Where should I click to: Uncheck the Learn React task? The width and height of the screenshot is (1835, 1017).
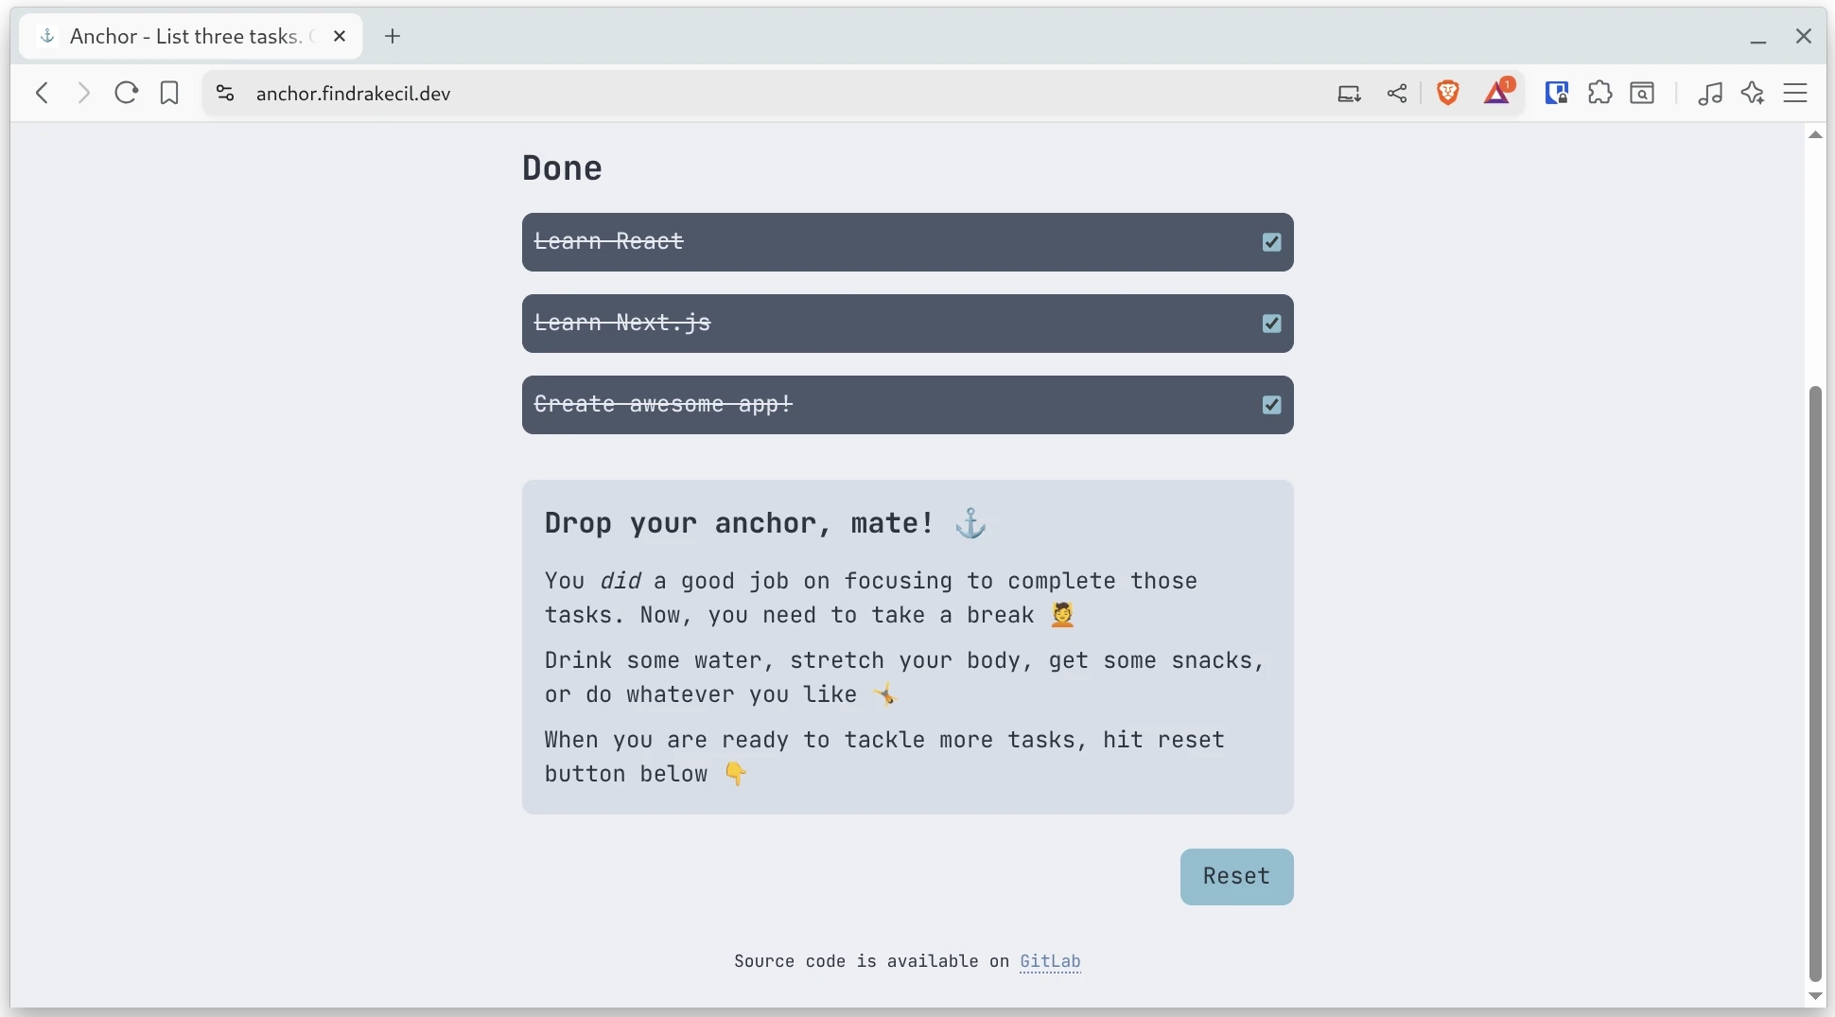[1271, 242]
